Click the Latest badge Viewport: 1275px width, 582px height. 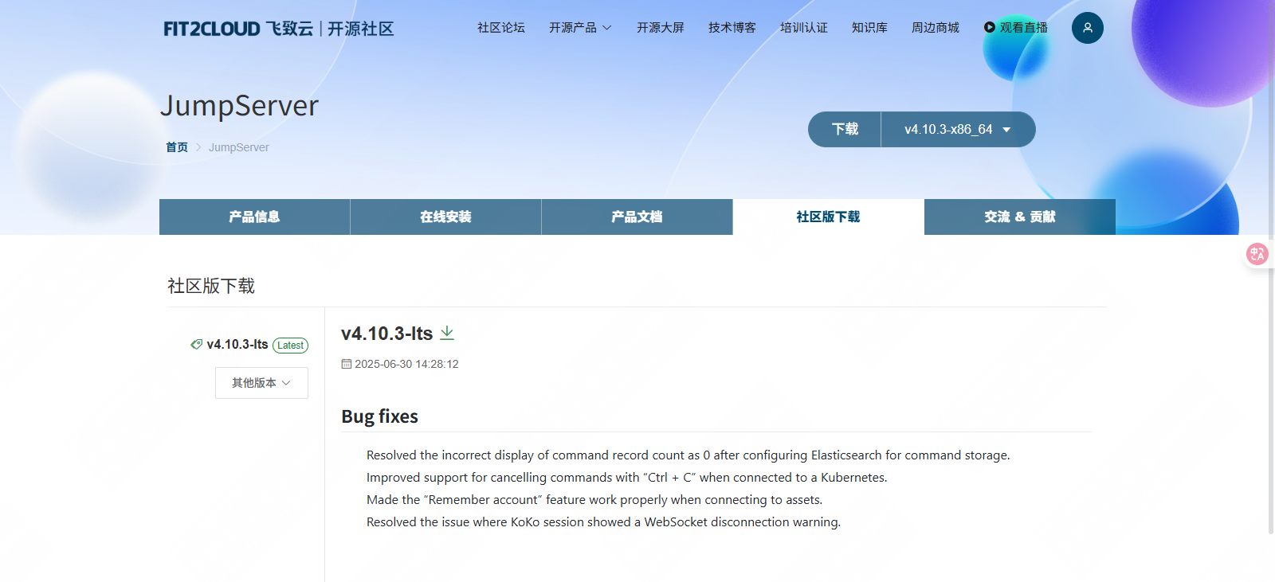click(x=290, y=346)
